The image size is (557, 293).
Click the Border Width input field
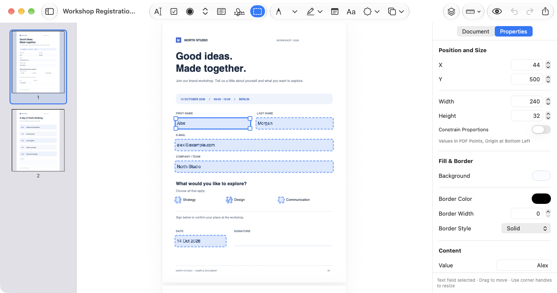tap(527, 213)
